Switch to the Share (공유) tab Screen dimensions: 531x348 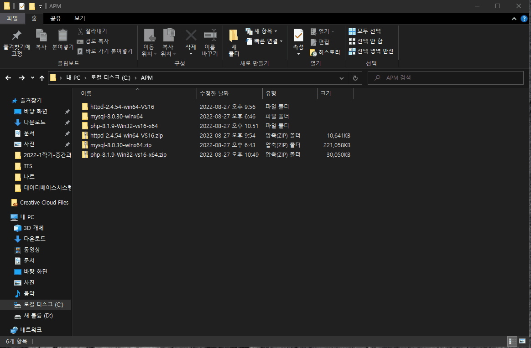point(56,18)
